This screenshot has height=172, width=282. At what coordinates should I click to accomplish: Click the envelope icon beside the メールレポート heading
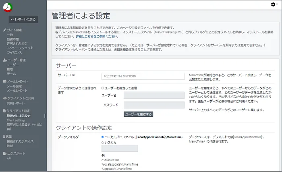(5, 81)
